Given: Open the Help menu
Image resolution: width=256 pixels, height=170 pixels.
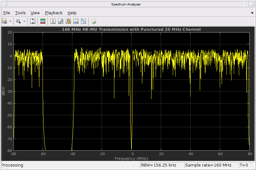Looking at the screenshot, I should [x=72, y=13].
